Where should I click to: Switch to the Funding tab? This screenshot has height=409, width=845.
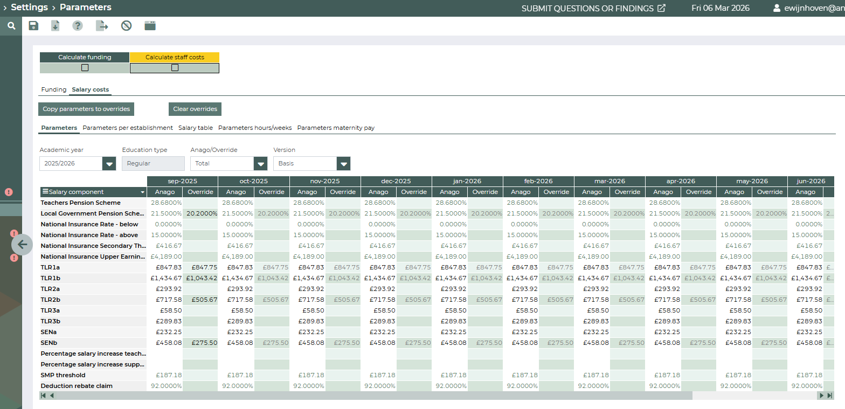pos(54,89)
